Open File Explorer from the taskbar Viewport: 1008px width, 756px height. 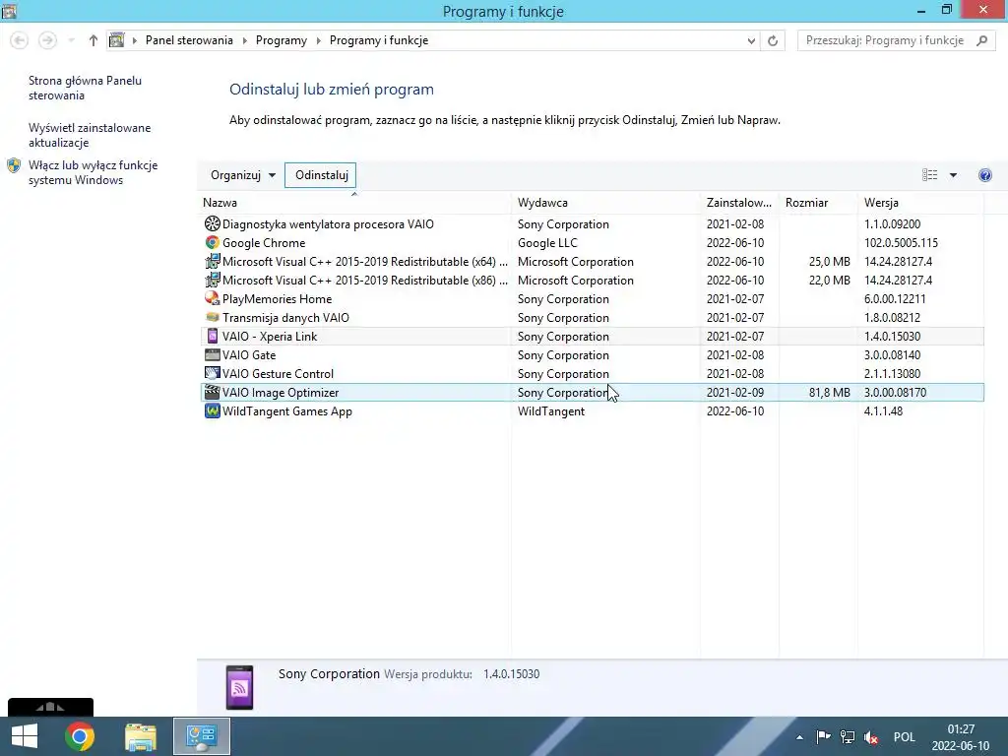coord(141,736)
